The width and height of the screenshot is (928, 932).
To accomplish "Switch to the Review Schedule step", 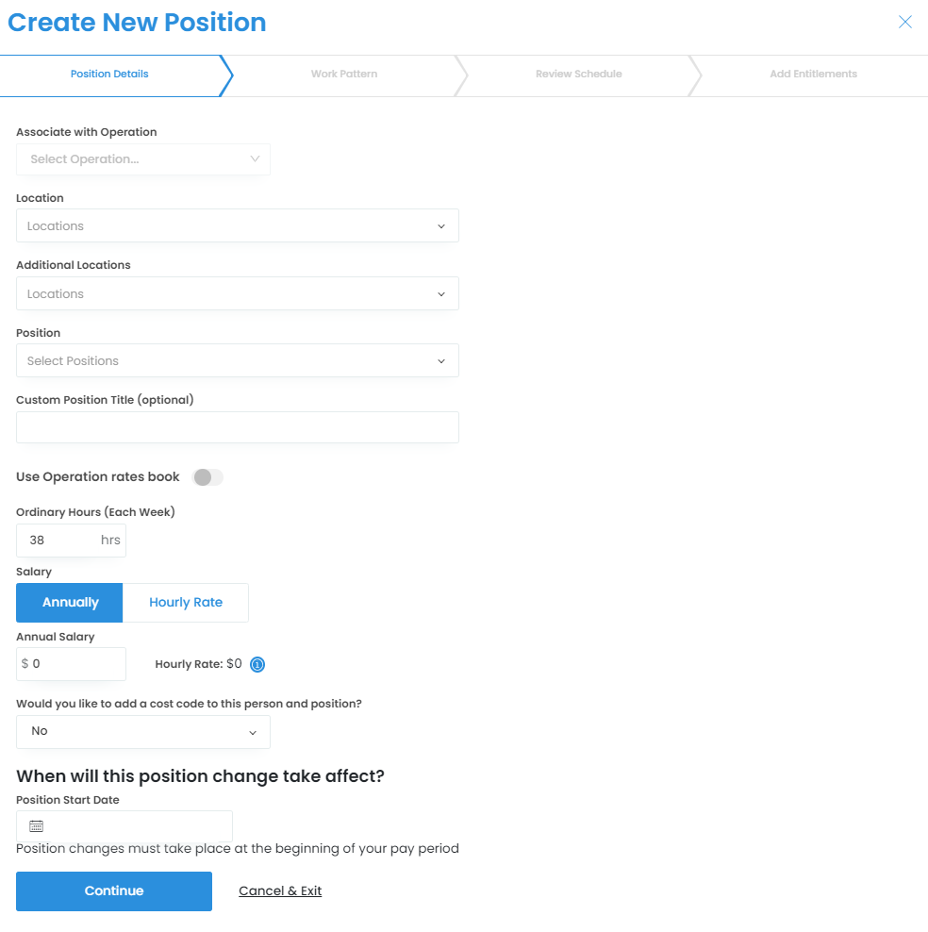I will [578, 75].
